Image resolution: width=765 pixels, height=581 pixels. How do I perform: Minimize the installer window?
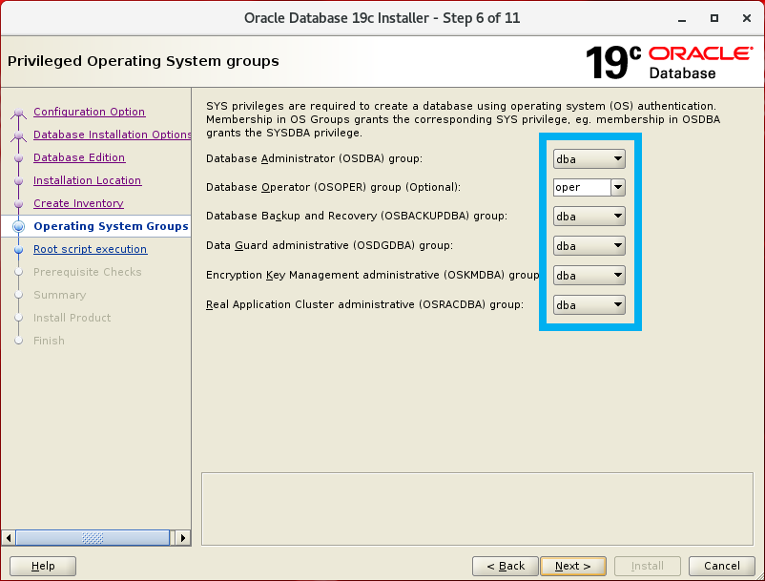tap(682, 19)
